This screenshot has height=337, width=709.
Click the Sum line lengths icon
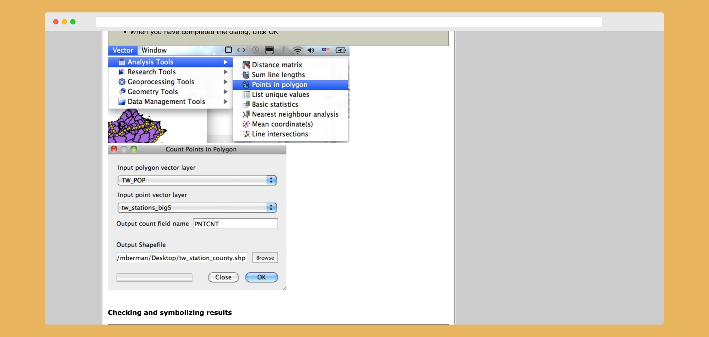[246, 75]
